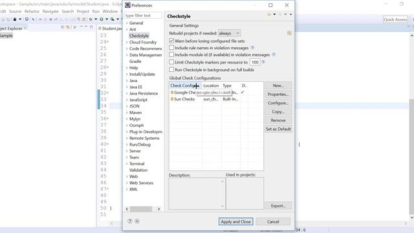Image resolution: width=414 pixels, height=233 pixels.
Task: Collapse all in Project Explorer toolbar
Action: pos(63,27)
